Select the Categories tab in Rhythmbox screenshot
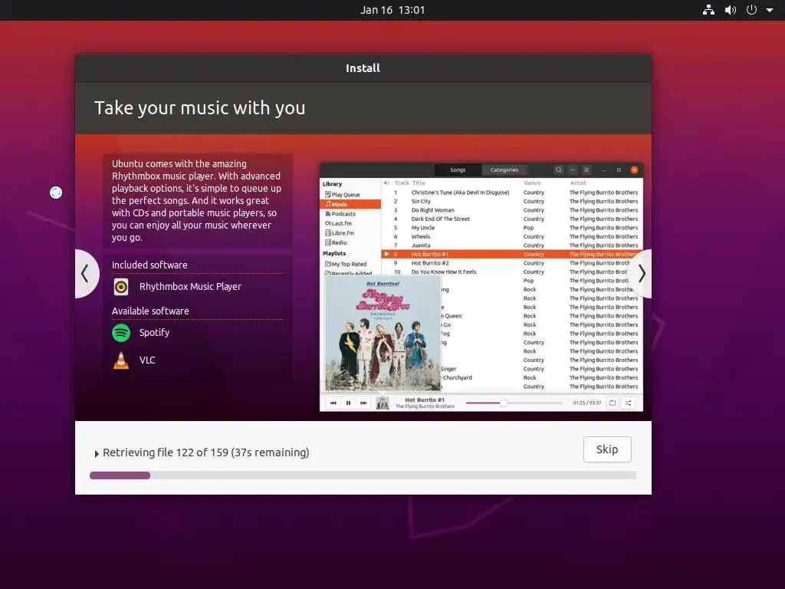This screenshot has height=589, width=785. (504, 169)
